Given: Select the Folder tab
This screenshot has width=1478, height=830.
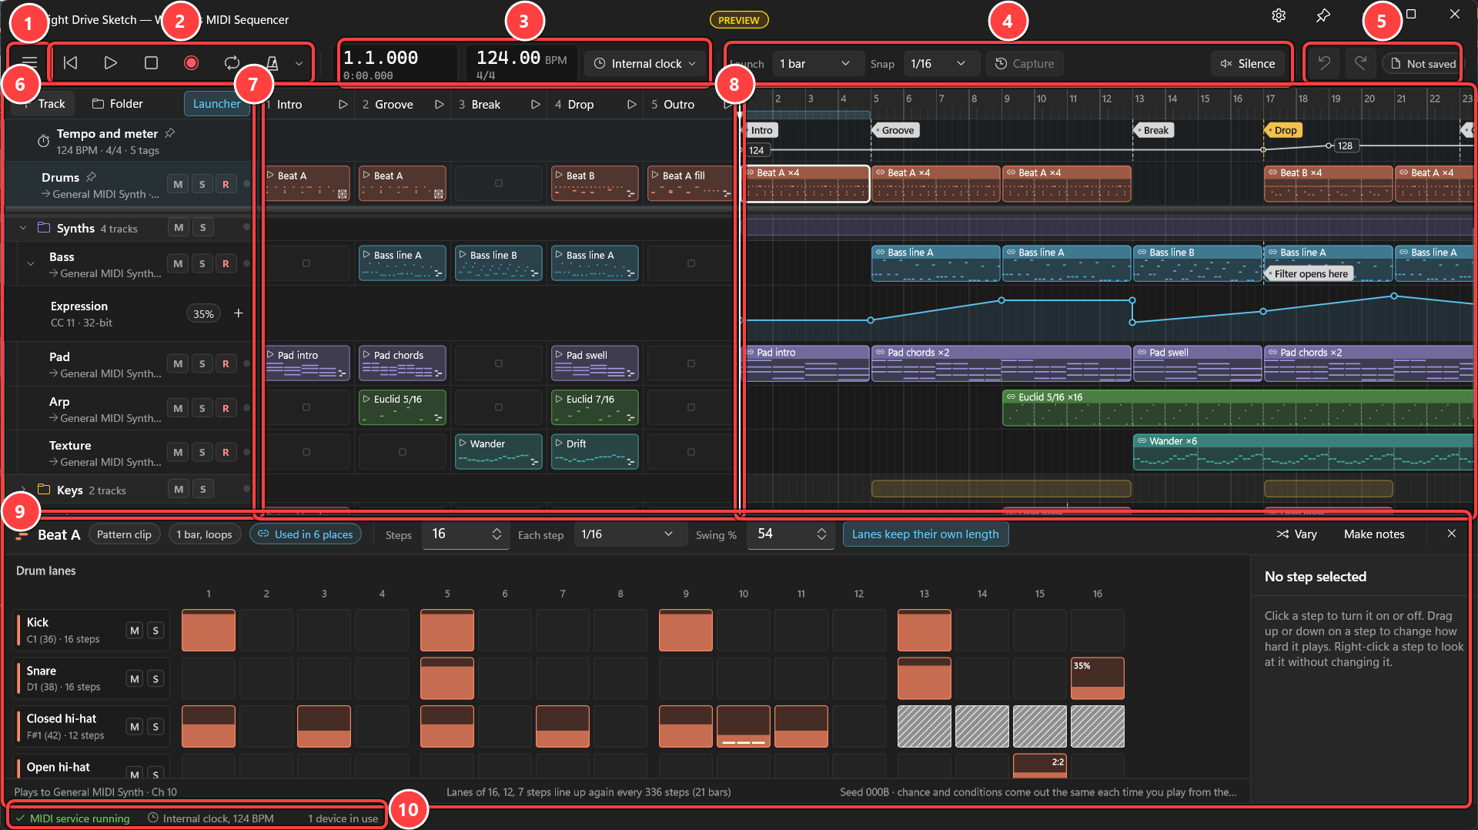Looking at the screenshot, I should (x=117, y=104).
